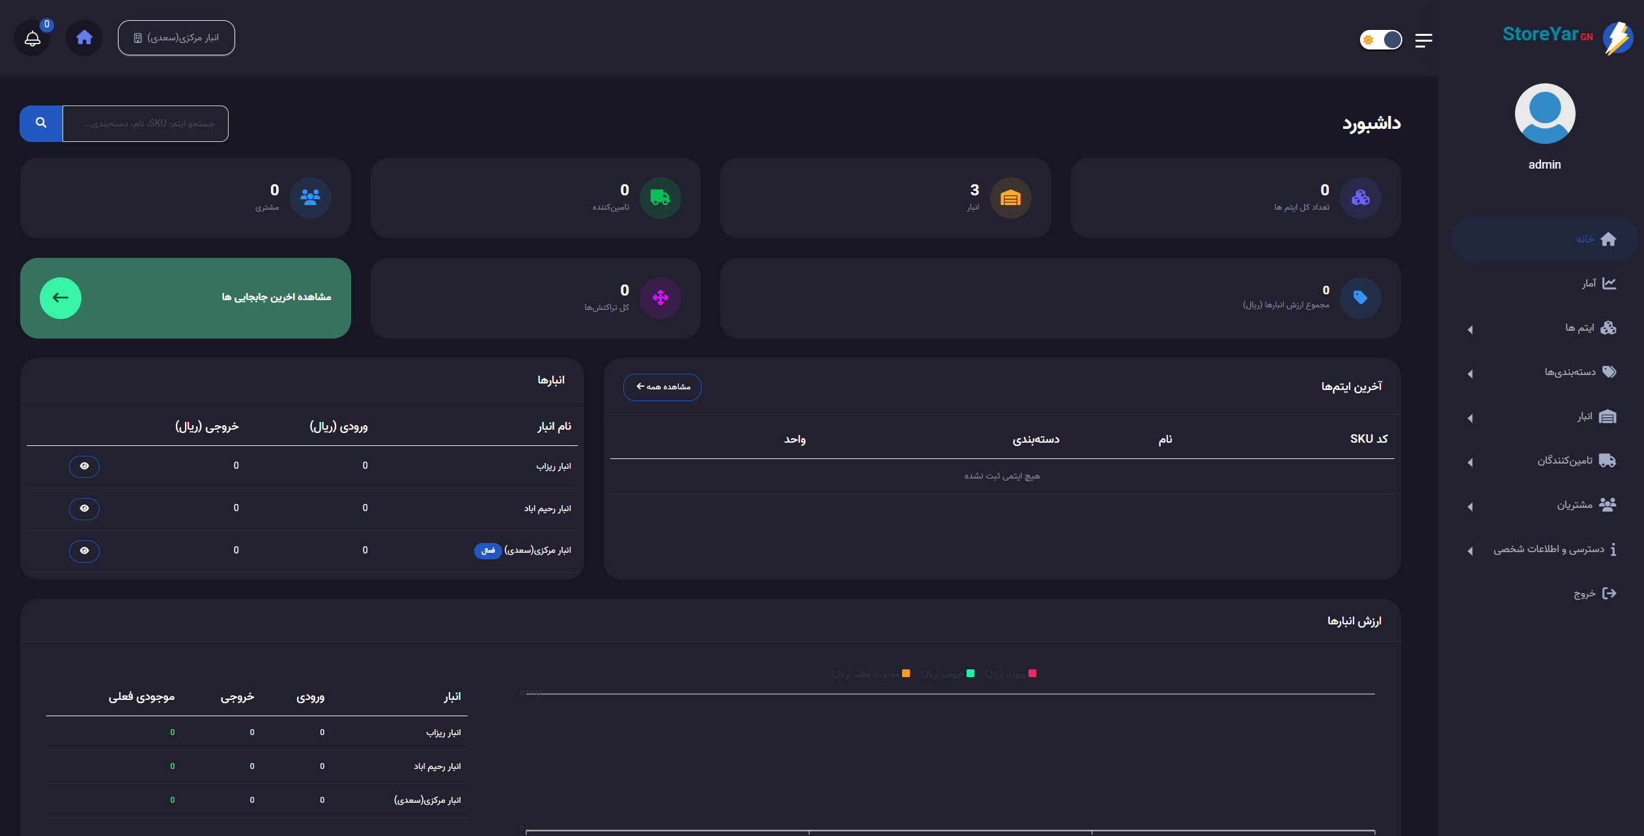Open مشاهده اخرین جابجایی ها card

pyautogui.click(x=186, y=298)
